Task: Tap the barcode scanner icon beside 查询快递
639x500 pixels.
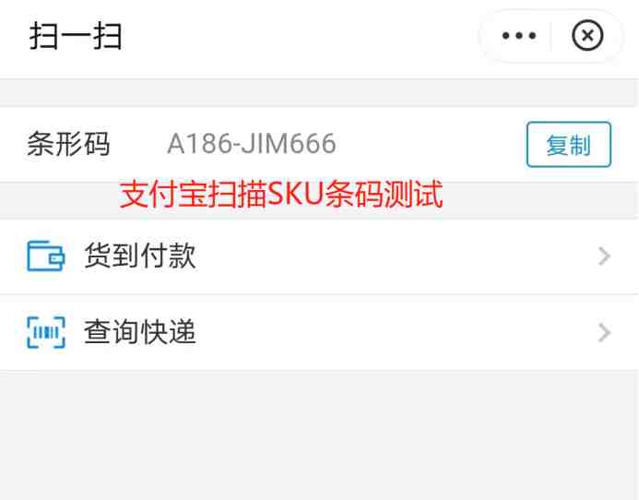Action: point(46,332)
